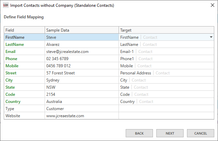218x141 pixels.
Task: Select sample data cell 'www.jcreaestate.com'
Action: click(65, 116)
